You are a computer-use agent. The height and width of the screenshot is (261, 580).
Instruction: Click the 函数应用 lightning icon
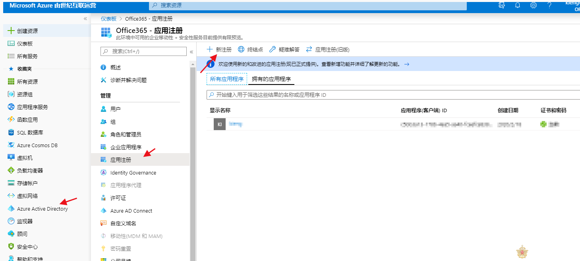[x=11, y=120]
